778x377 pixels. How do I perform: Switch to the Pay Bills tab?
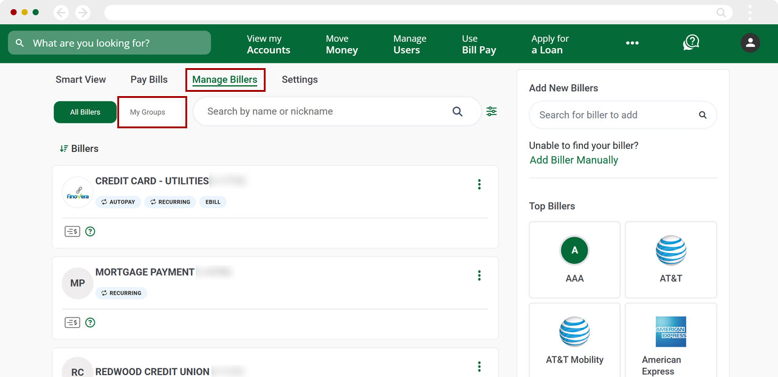coord(148,80)
